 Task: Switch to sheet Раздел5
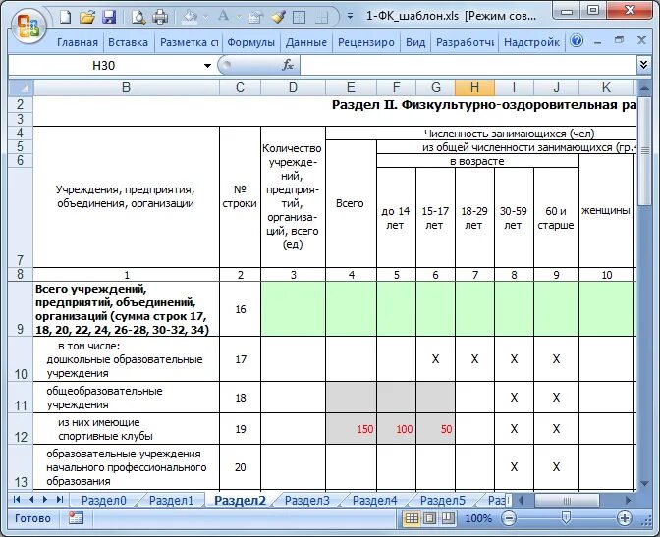(x=442, y=501)
